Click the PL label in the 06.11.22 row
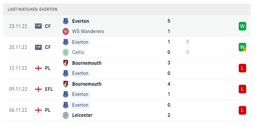Screen dimensions: 255x127 tap(47, 110)
